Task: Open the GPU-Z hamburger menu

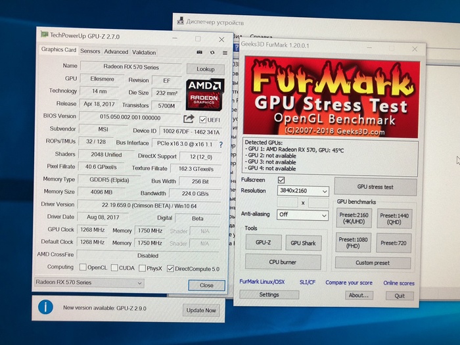Action: (x=225, y=53)
